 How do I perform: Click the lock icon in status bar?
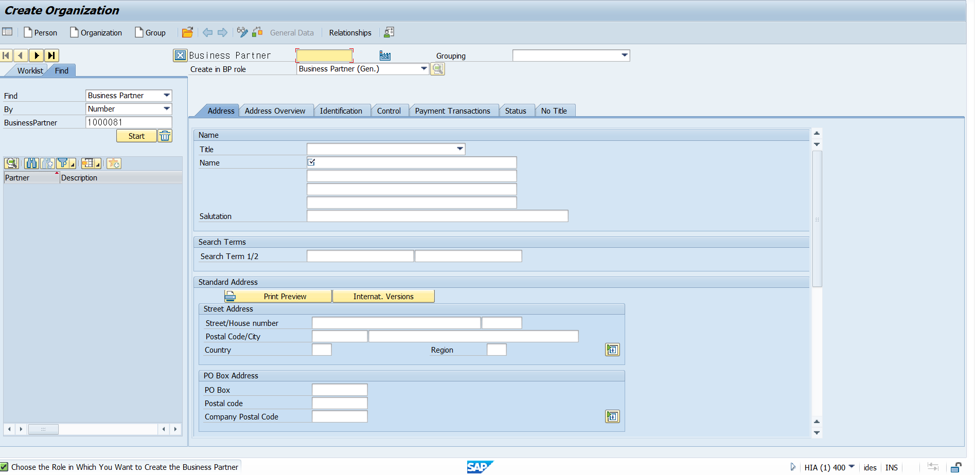pos(956,467)
